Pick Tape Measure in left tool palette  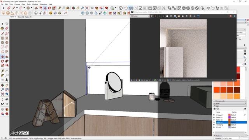point(2,71)
